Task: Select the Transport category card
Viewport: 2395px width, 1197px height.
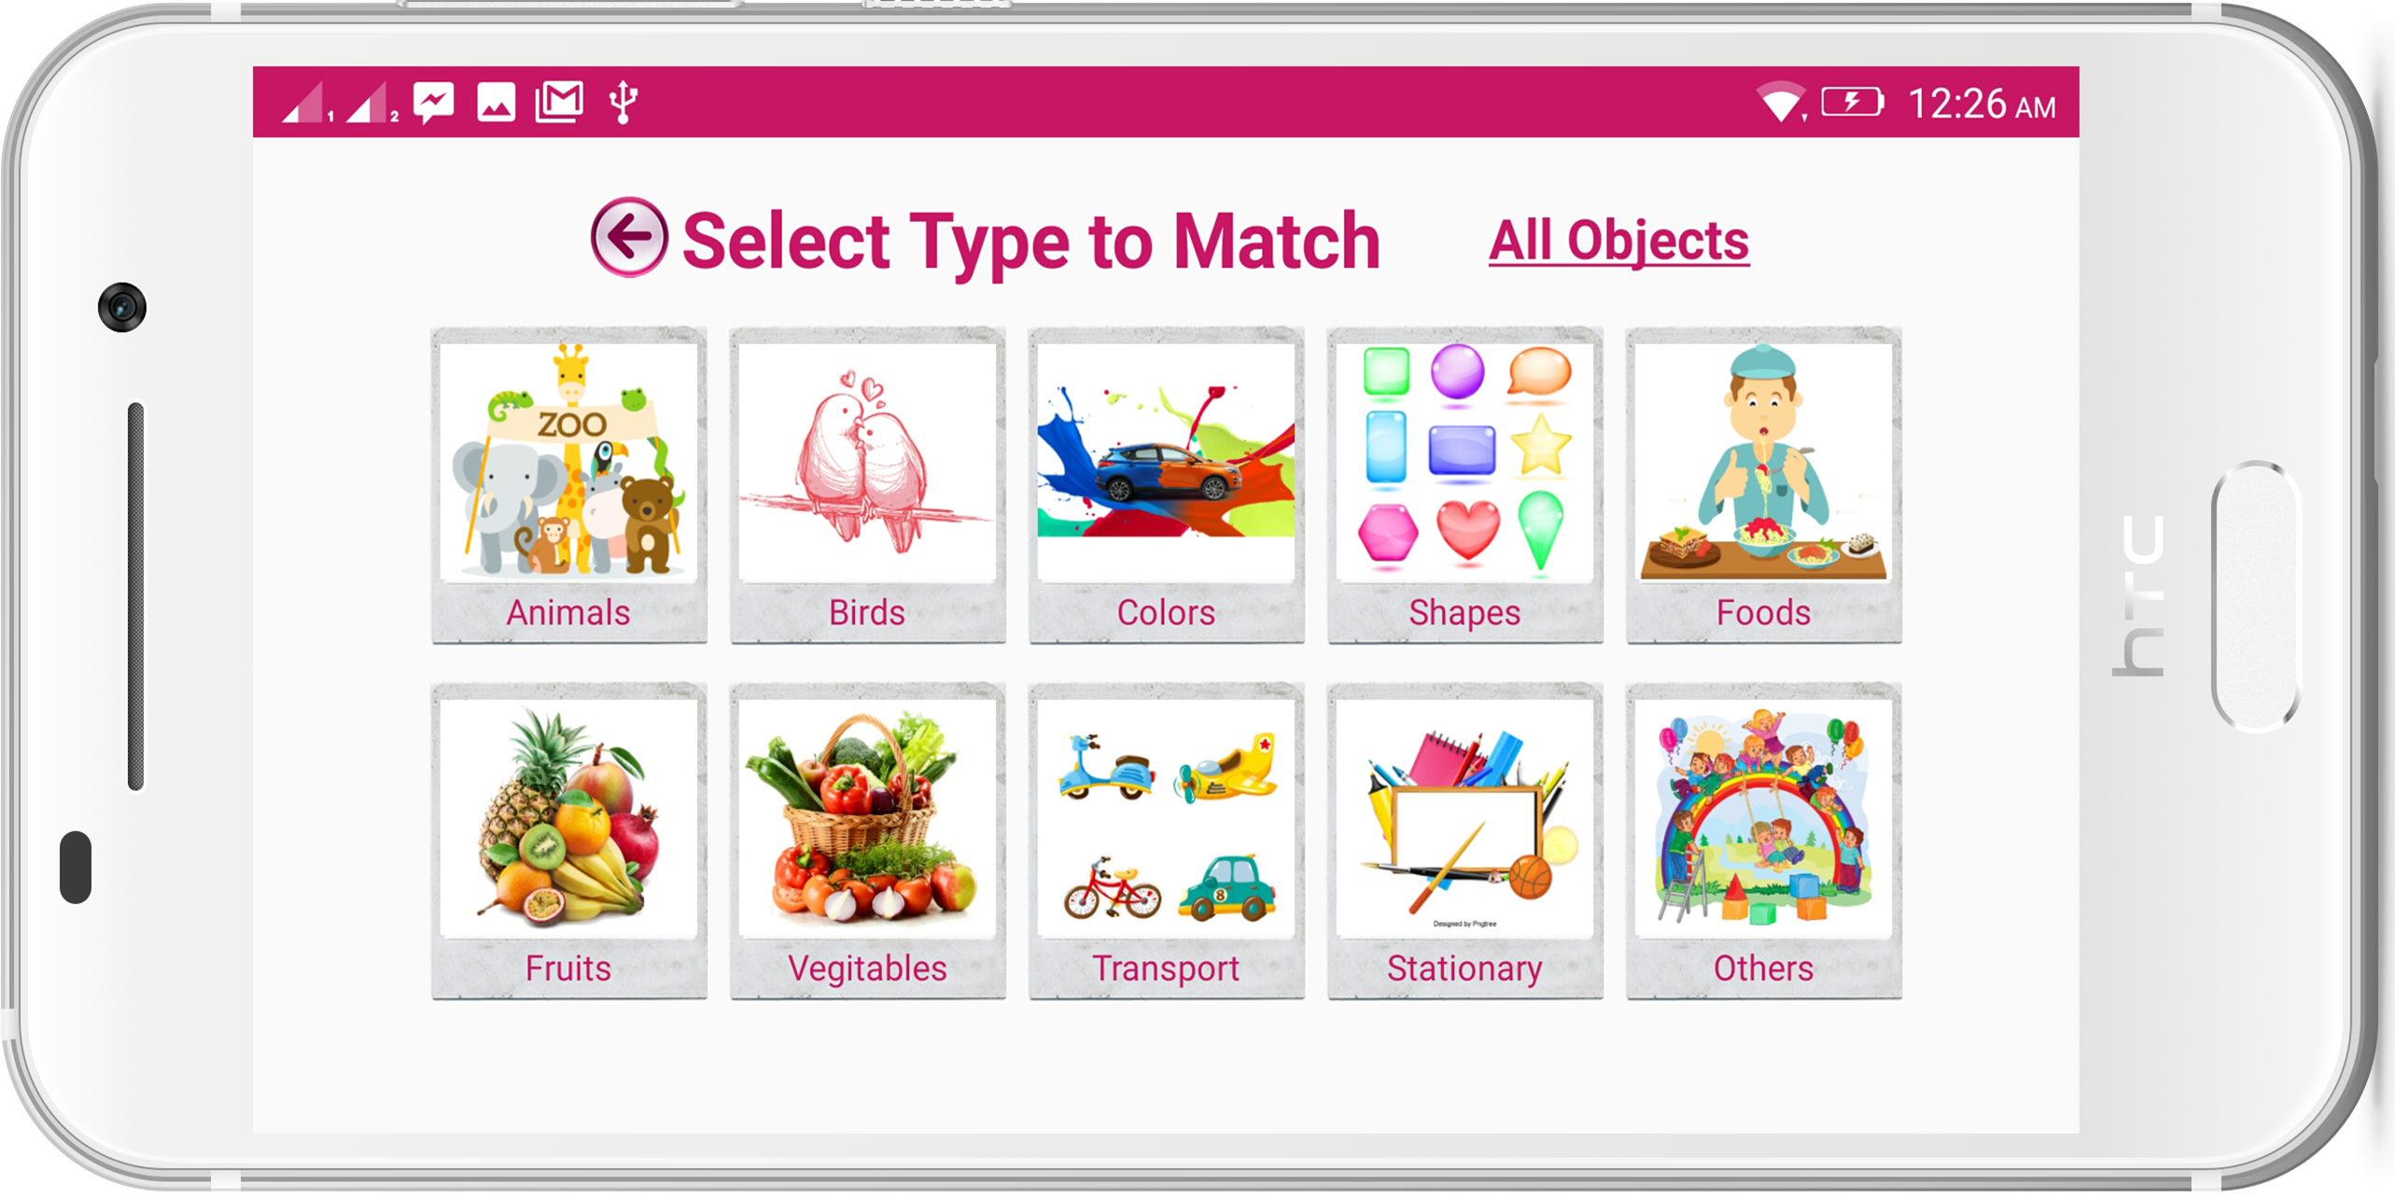Action: pos(1166,842)
